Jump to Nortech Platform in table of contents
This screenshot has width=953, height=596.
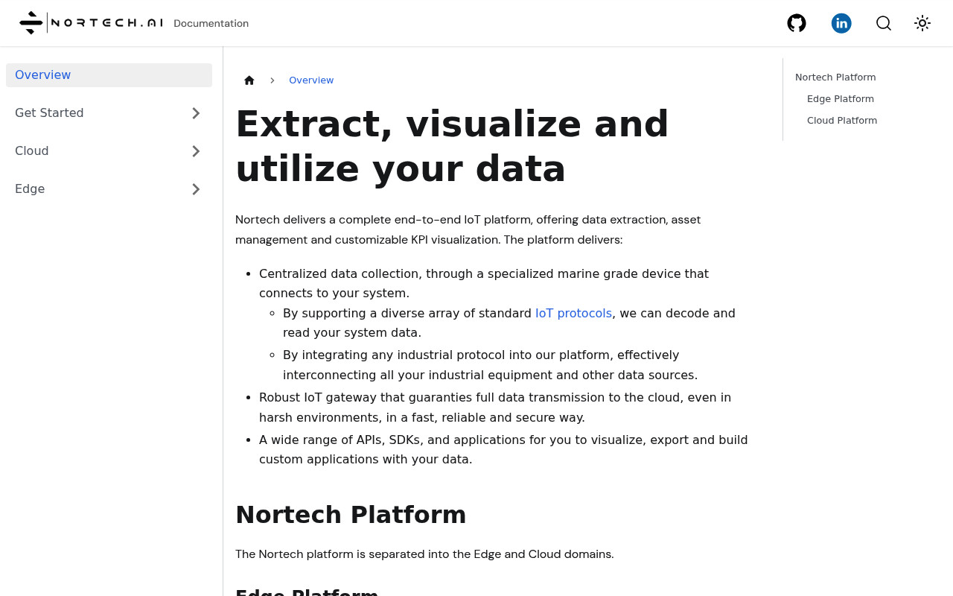(835, 77)
